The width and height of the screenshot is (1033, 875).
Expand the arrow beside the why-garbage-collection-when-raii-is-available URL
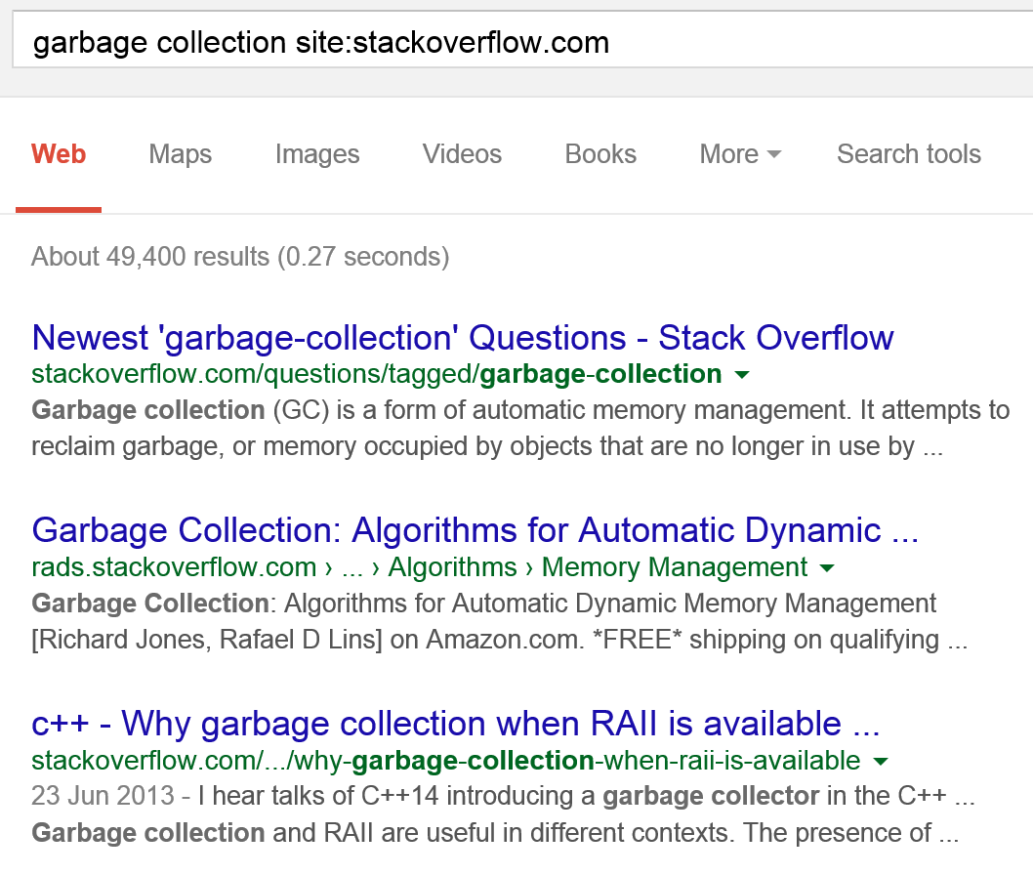point(880,762)
